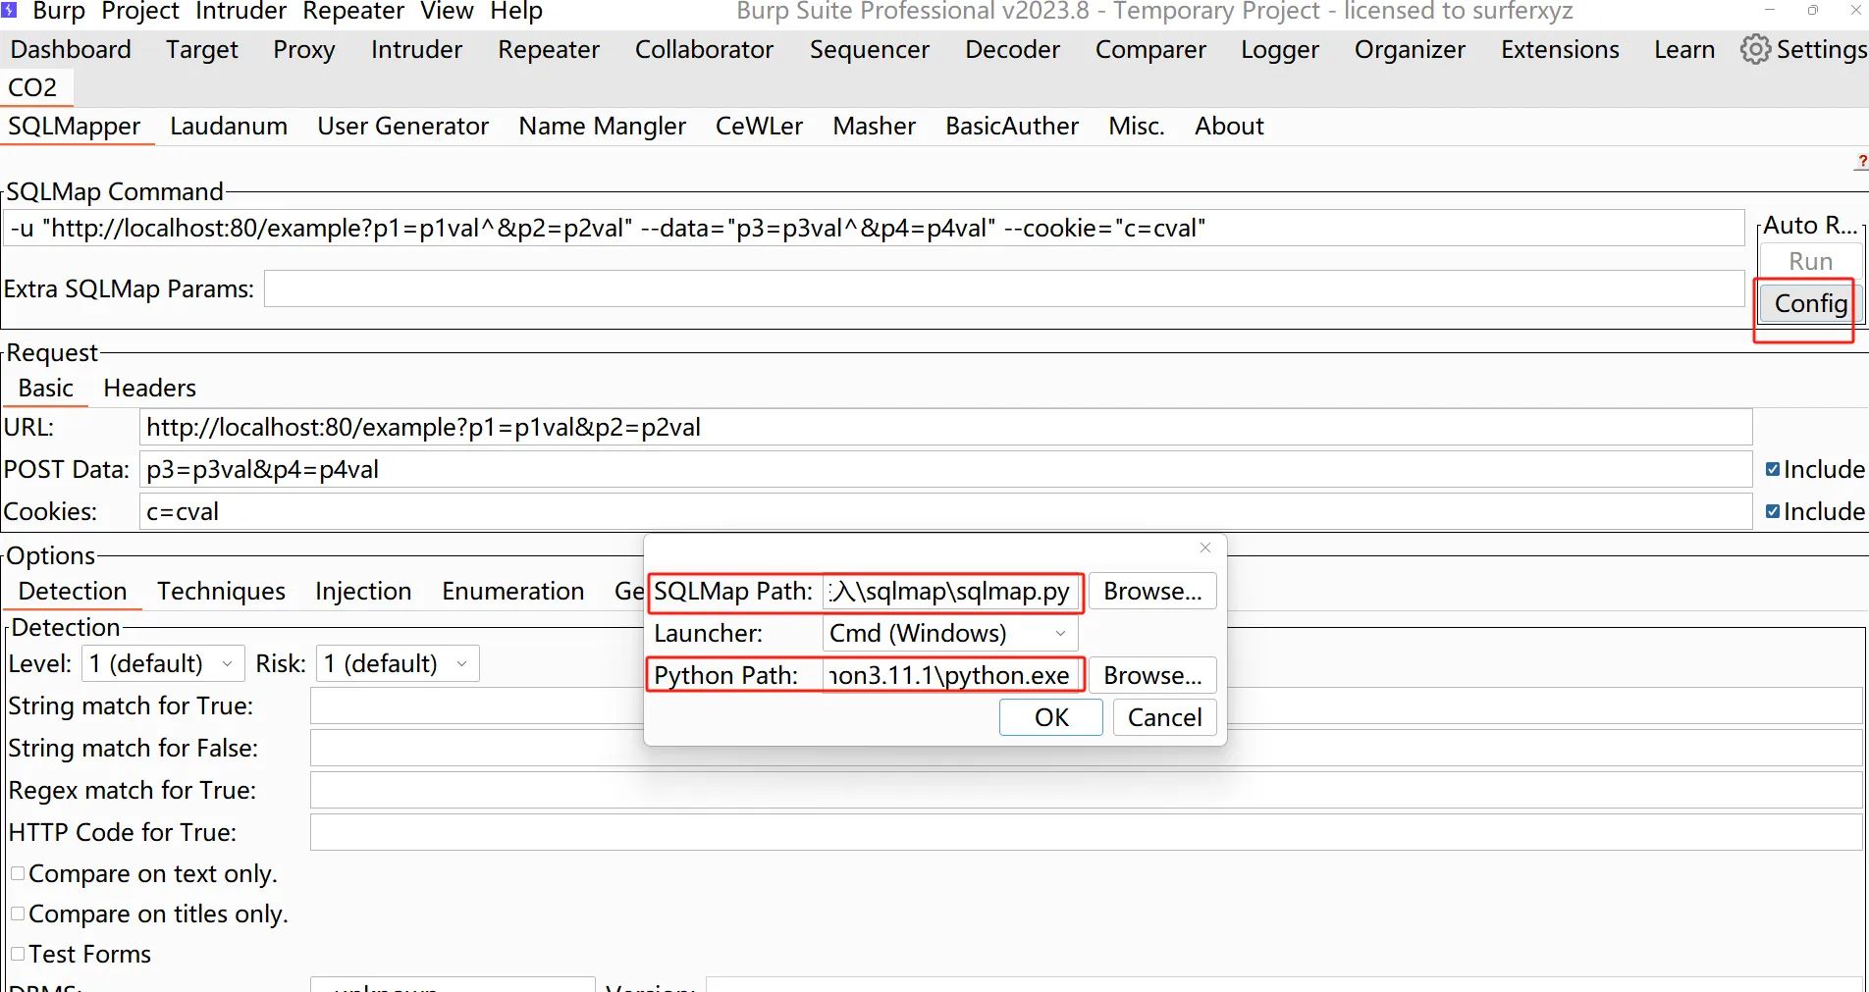Click the SQLMap Path text field

pos(951,591)
